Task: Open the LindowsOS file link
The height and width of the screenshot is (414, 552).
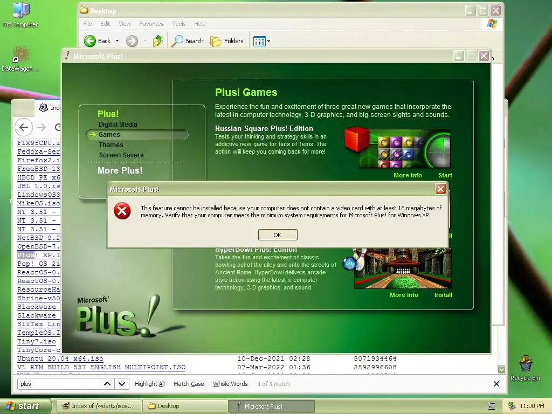Action: [39, 195]
